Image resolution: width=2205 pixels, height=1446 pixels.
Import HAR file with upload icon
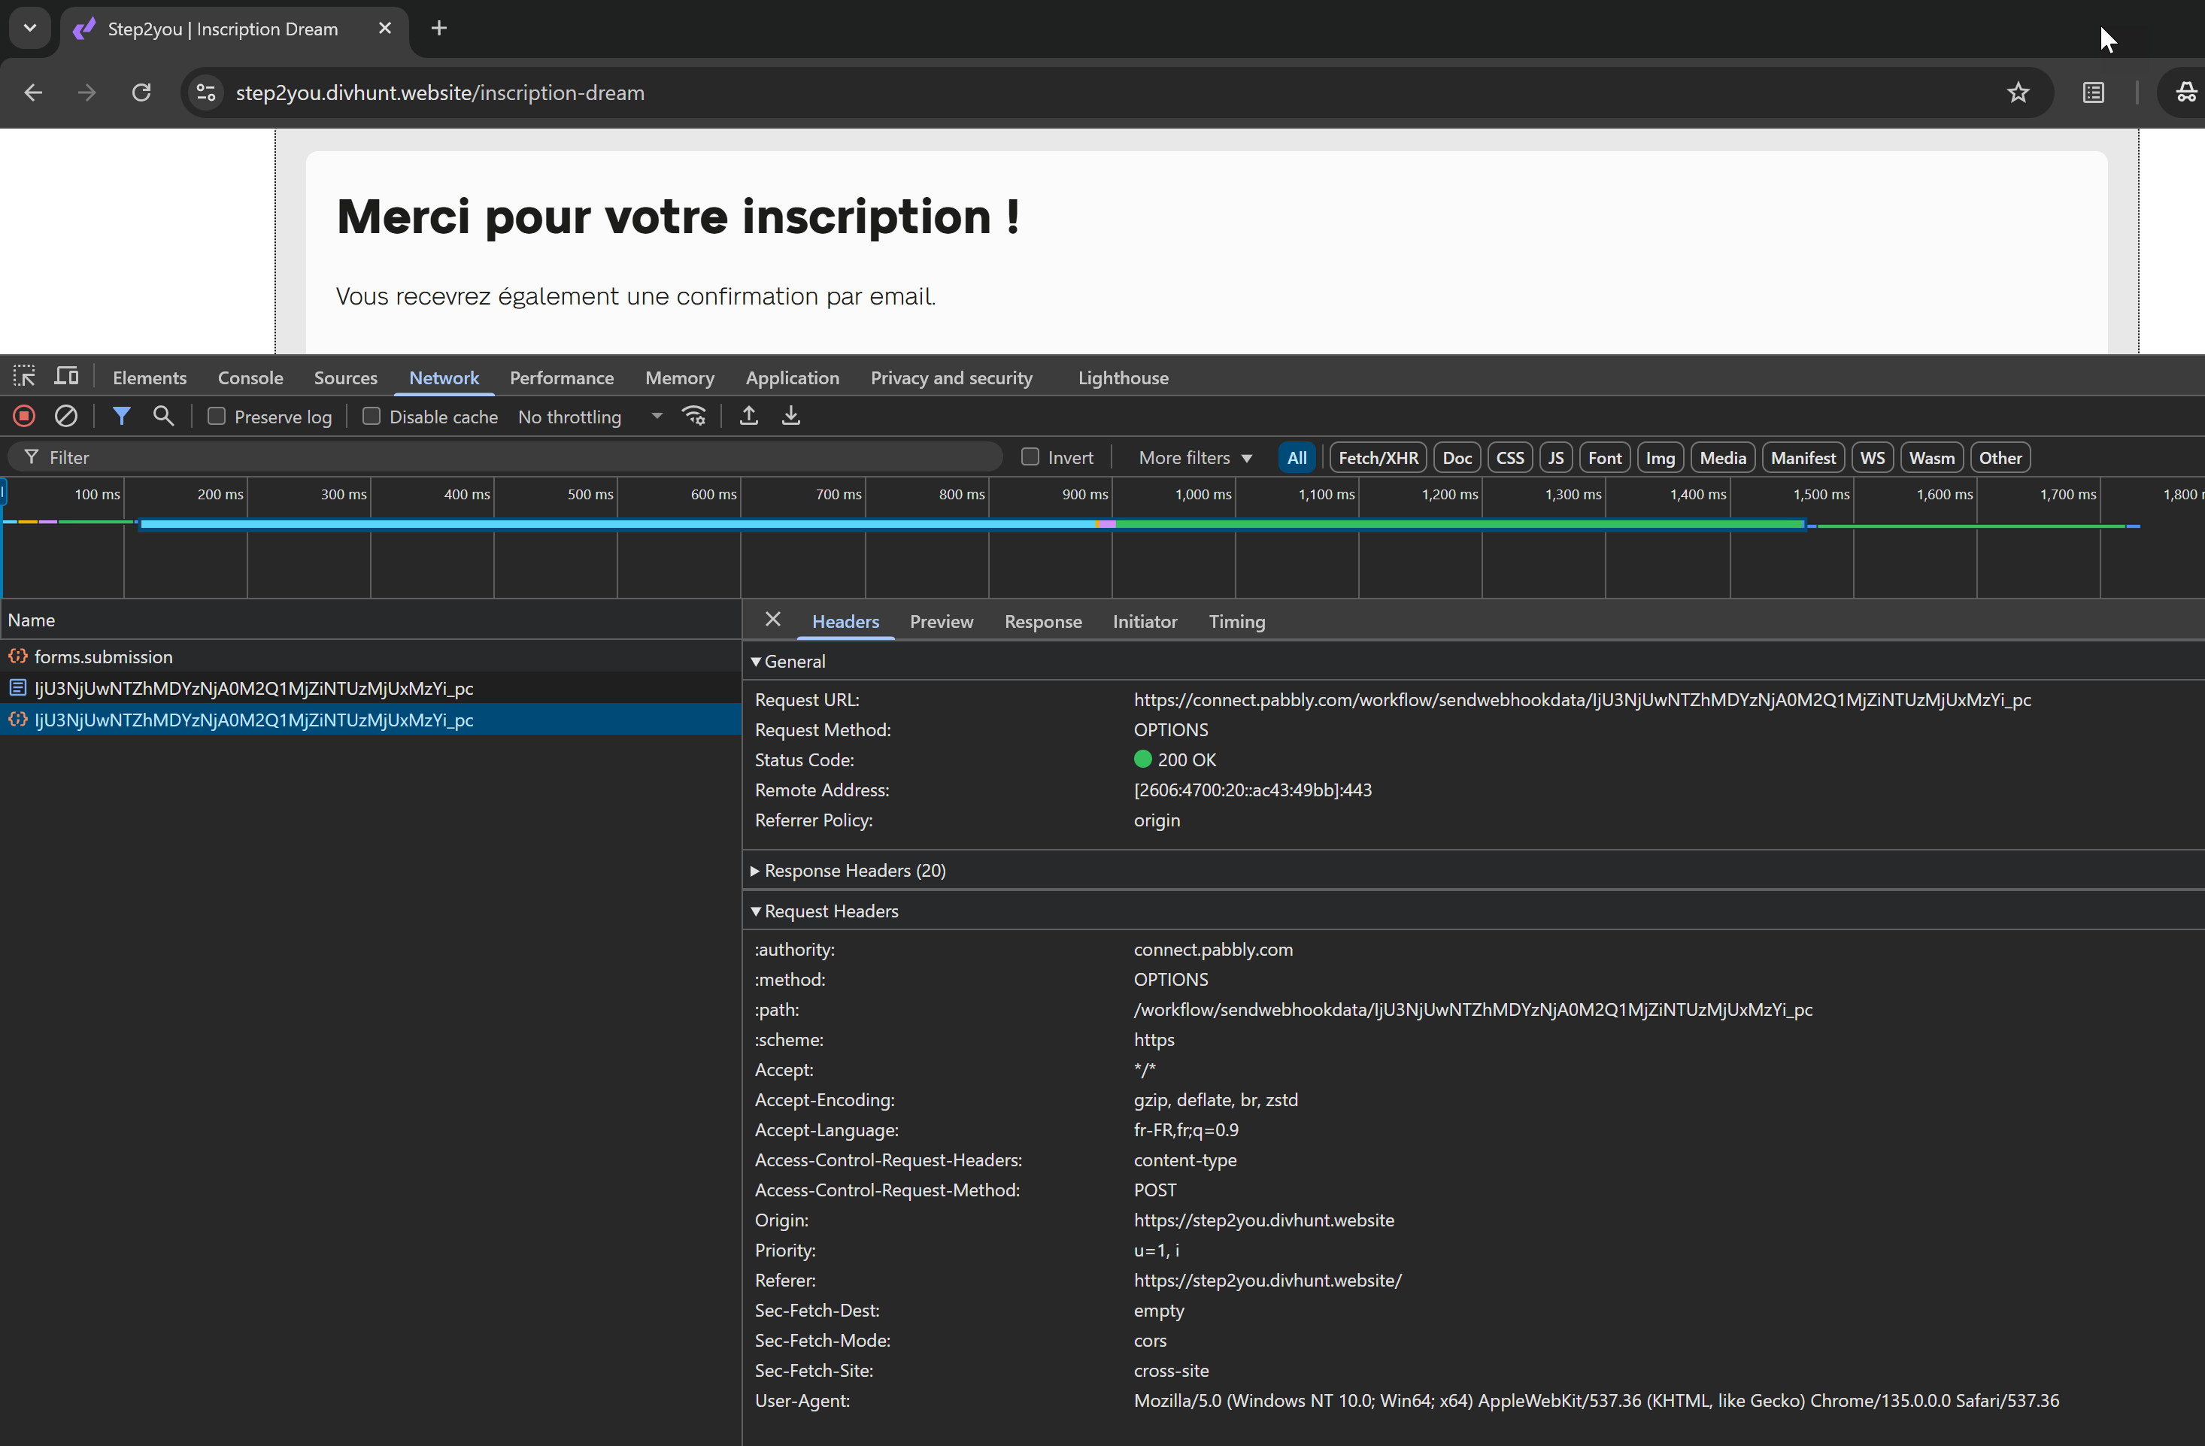748,417
